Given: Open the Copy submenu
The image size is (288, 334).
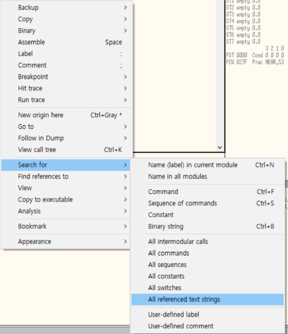Looking at the screenshot, I should click(66, 19).
